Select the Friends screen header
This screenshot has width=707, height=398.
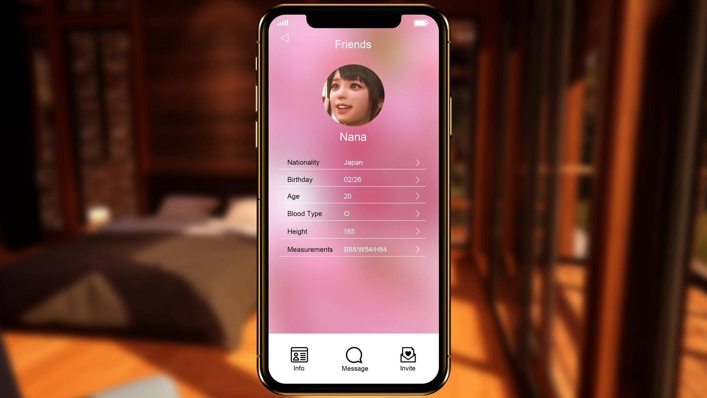coord(353,44)
